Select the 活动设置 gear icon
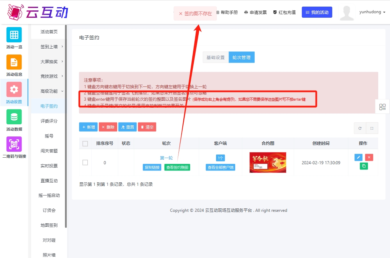390x258 pixels. click(x=14, y=89)
